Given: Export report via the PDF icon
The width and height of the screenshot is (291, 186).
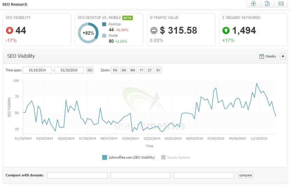Looking at the screenshot, I should (267, 4).
